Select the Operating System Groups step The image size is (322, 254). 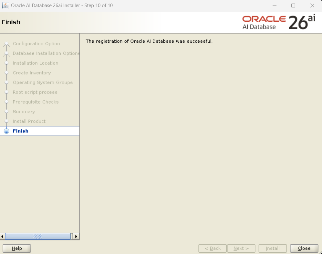43,83
